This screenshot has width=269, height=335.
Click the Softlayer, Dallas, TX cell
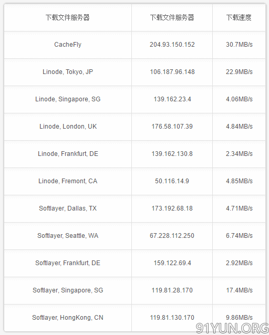click(x=68, y=208)
